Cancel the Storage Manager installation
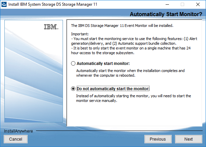206x147 pixels. [x=15, y=139]
